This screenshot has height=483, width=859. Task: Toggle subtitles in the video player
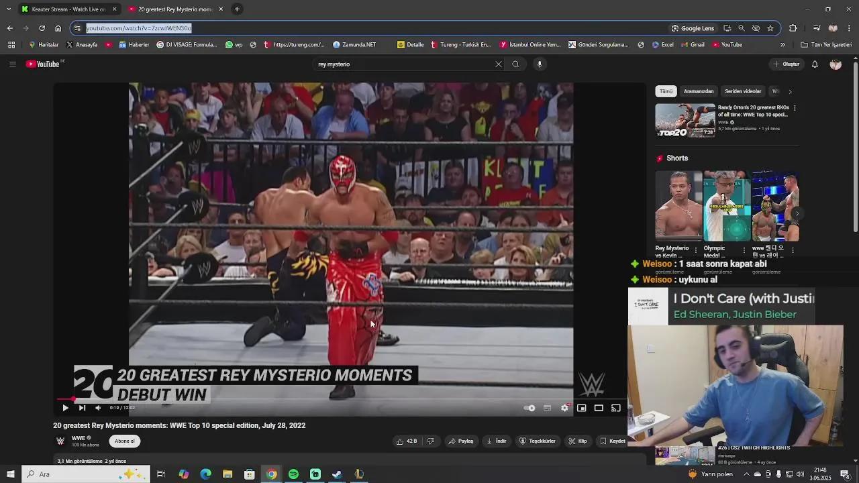pyautogui.click(x=548, y=408)
